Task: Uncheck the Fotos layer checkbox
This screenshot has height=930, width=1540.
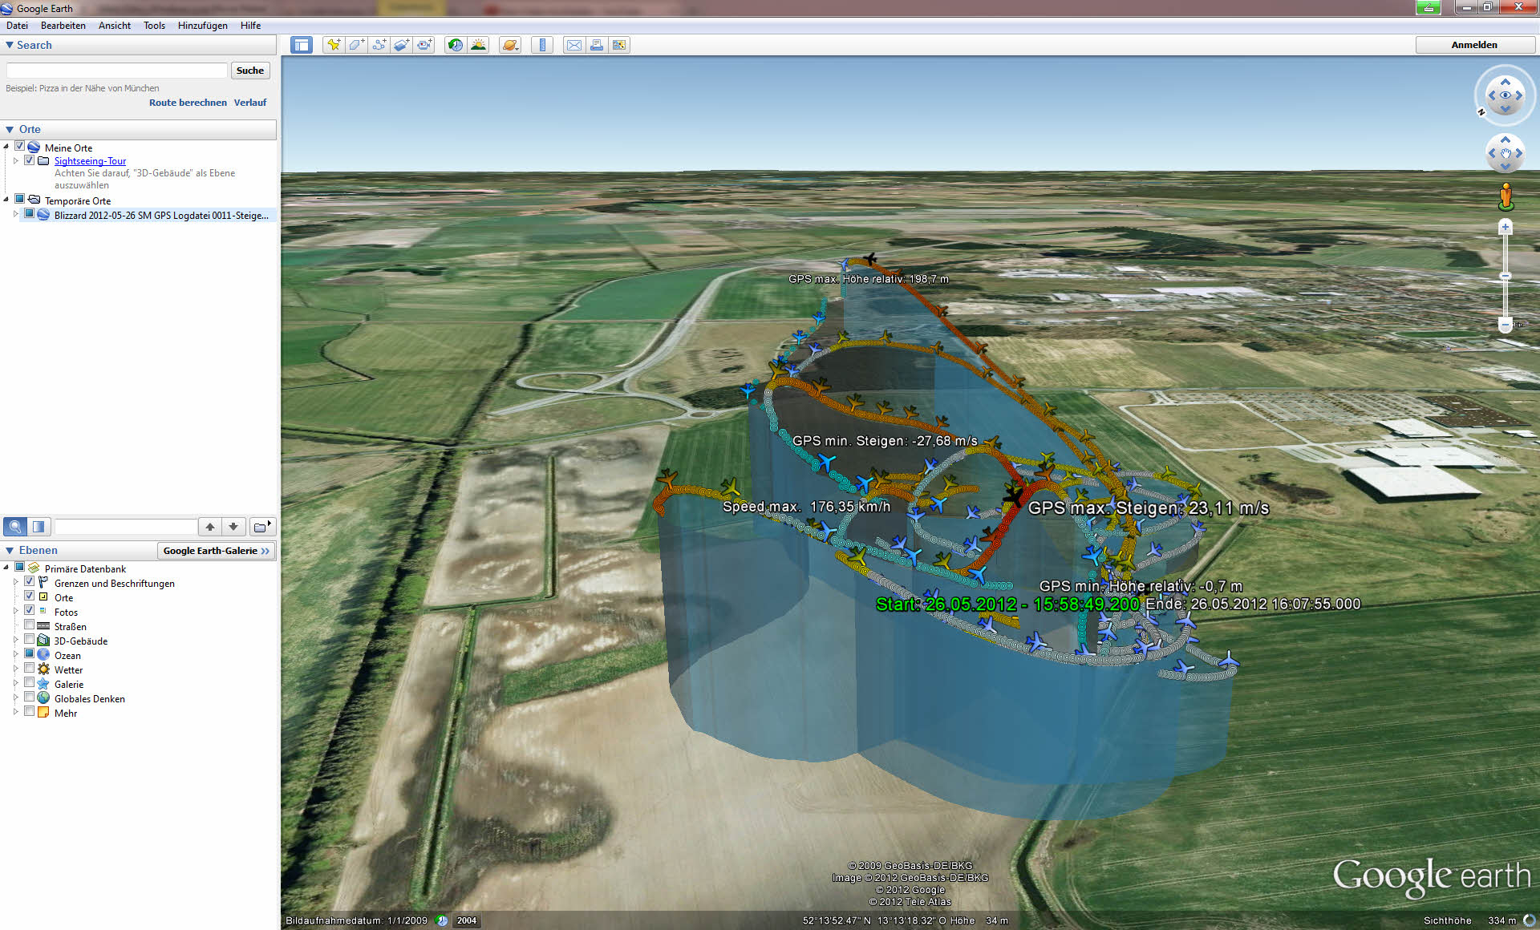Action: tap(29, 611)
